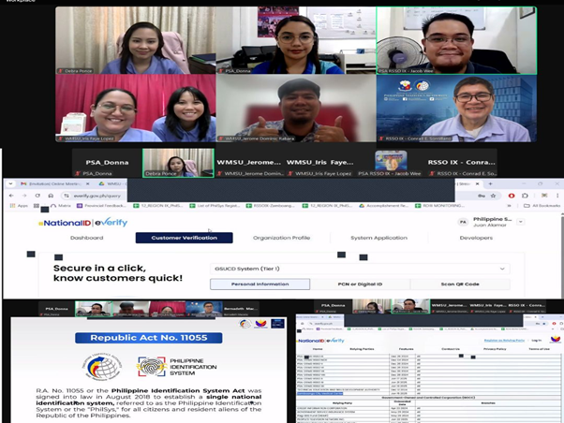Screen dimensions: 564x423
Task: Click the Apps bookmark shortcut
Action: pyautogui.click(x=19, y=206)
